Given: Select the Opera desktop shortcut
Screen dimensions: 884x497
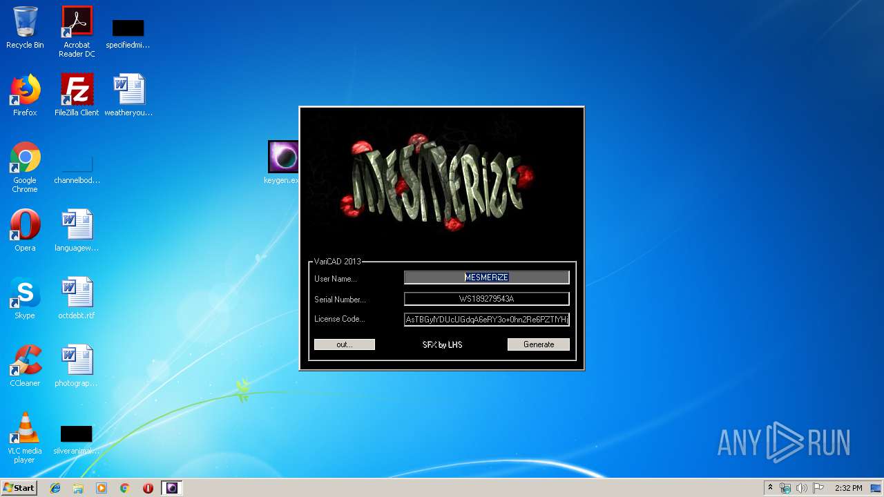Looking at the screenshot, I should click(25, 231).
